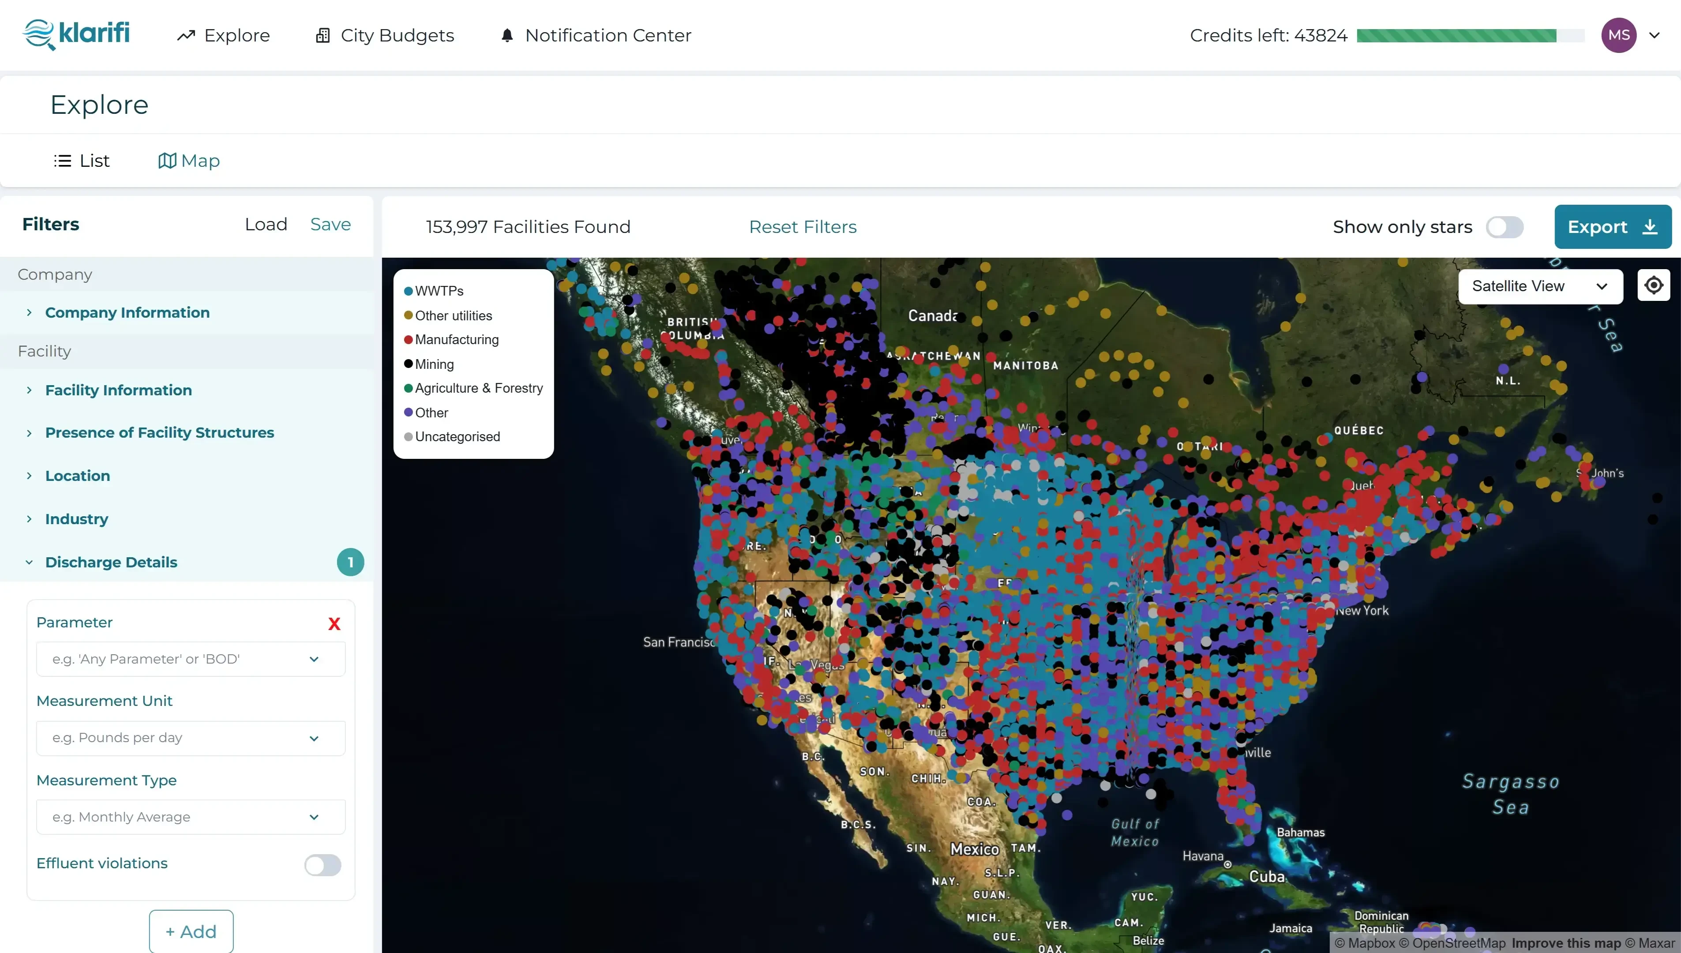Screen dimensions: 1681x953
Task: Click the Notification Center bell icon
Action: (x=507, y=35)
